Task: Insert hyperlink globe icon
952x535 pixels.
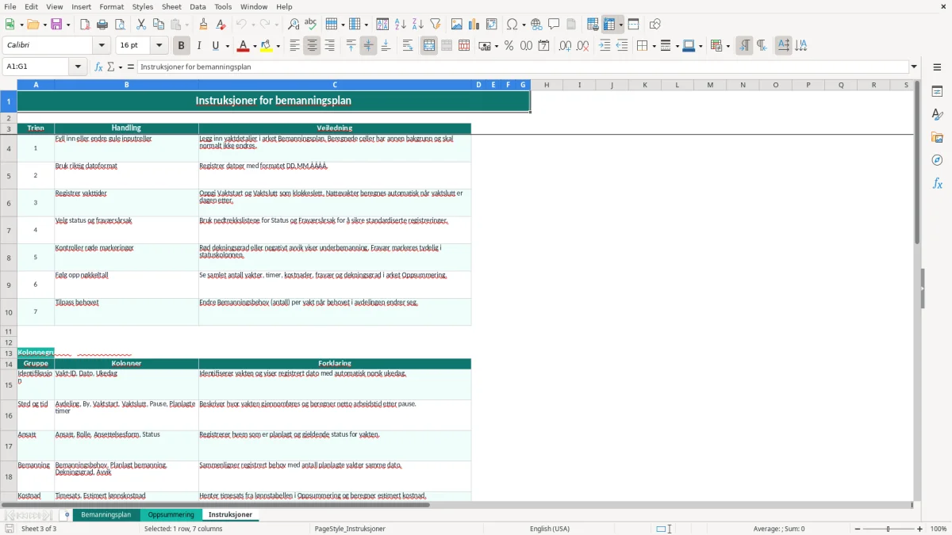Action: click(537, 25)
